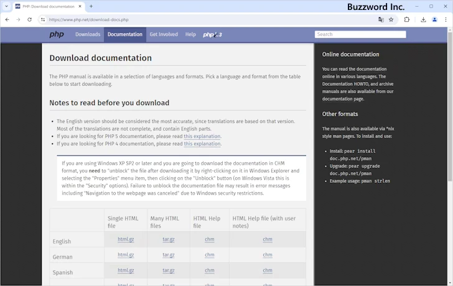Download Spanish single HTML html.gz

126,270
